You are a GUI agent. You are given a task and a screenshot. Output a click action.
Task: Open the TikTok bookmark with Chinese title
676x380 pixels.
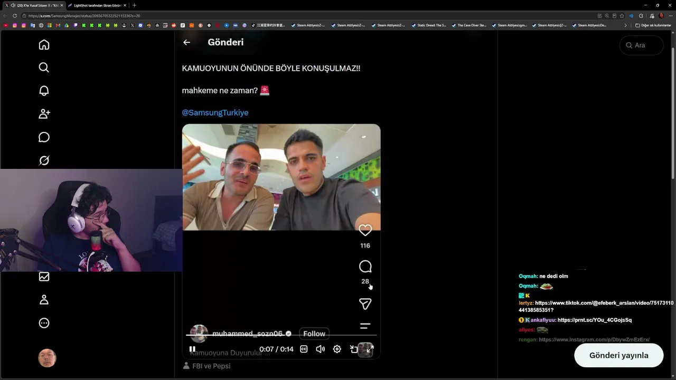pyautogui.click(x=268, y=25)
